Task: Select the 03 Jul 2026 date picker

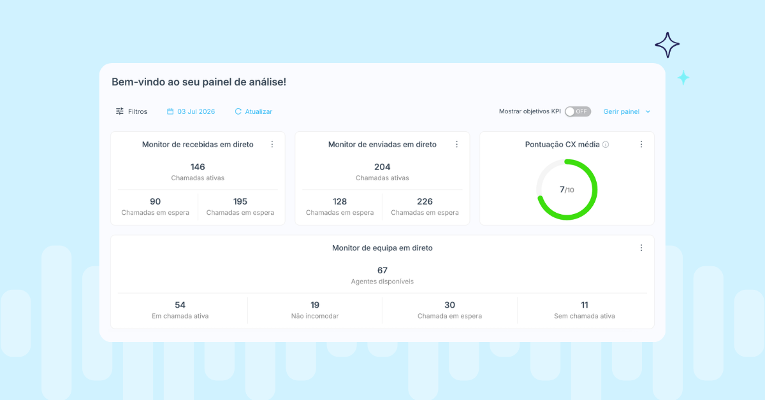Action: point(191,111)
